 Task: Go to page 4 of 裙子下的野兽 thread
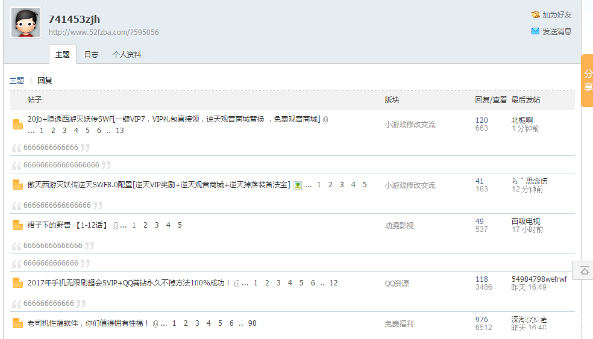[x=168, y=225]
